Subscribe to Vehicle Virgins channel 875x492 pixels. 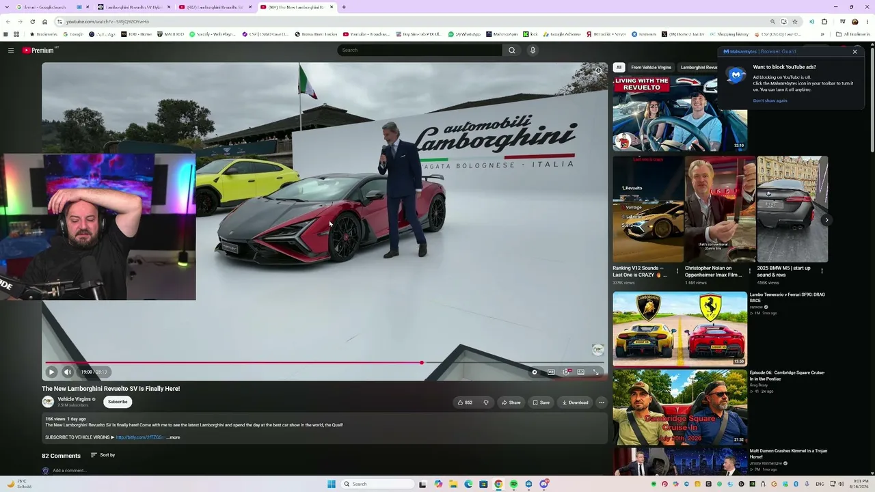(118, 402)
